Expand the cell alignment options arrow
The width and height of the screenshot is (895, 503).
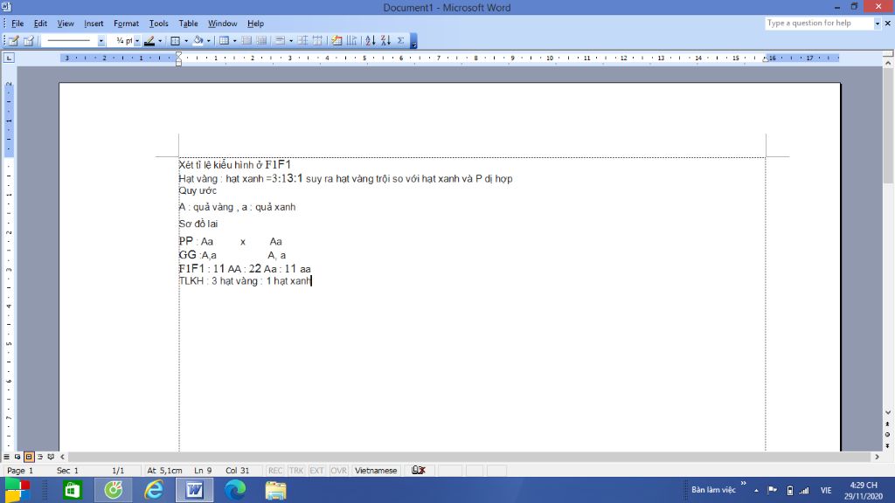290,40
